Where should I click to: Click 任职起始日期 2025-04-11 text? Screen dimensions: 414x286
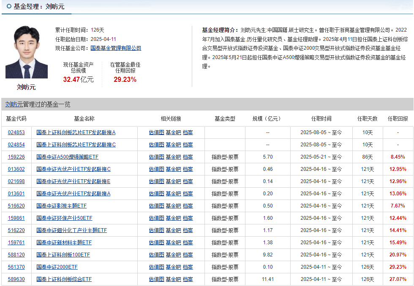click(x=85, y=39)
